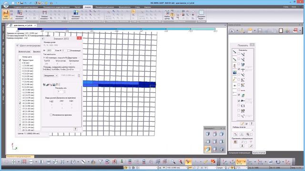
Task: Open the Тип жесткости dropdown
Action: (61, 58)
